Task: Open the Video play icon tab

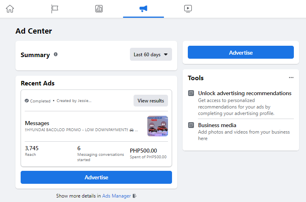Action: 187,9
